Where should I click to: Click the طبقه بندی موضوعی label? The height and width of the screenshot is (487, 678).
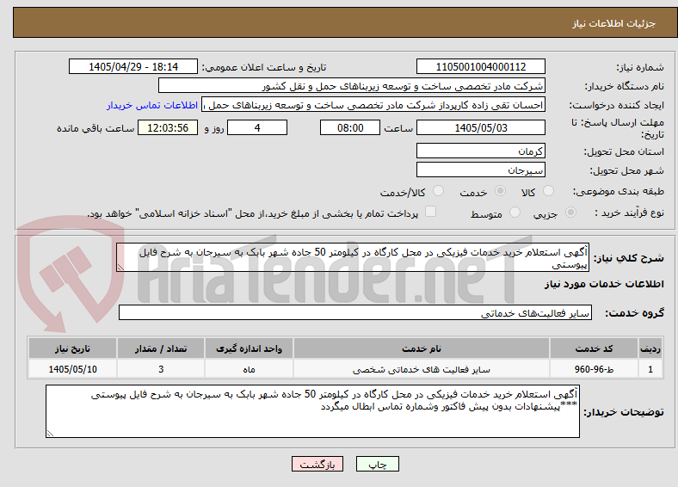(x=619, y=191)
